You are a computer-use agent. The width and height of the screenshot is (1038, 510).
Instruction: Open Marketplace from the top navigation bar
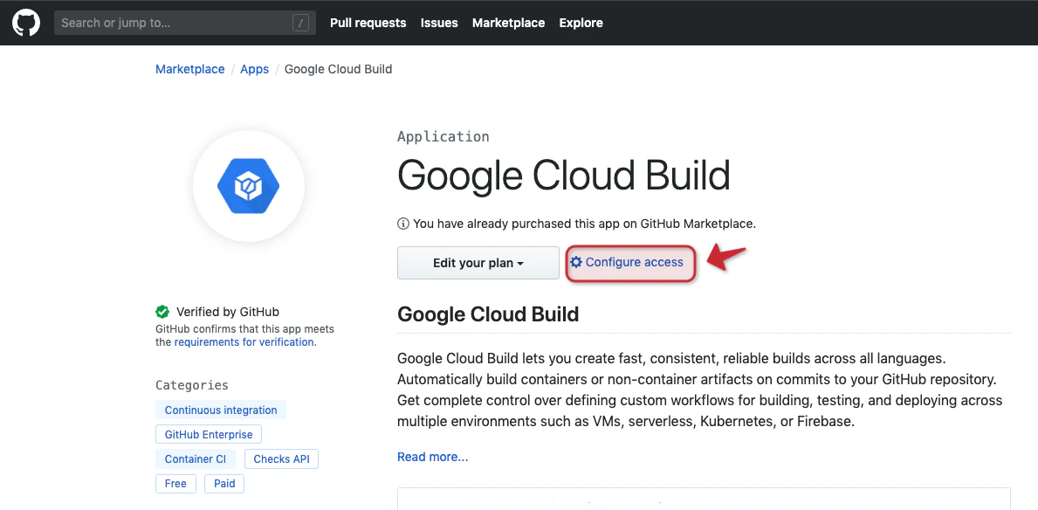pos(508,23)
